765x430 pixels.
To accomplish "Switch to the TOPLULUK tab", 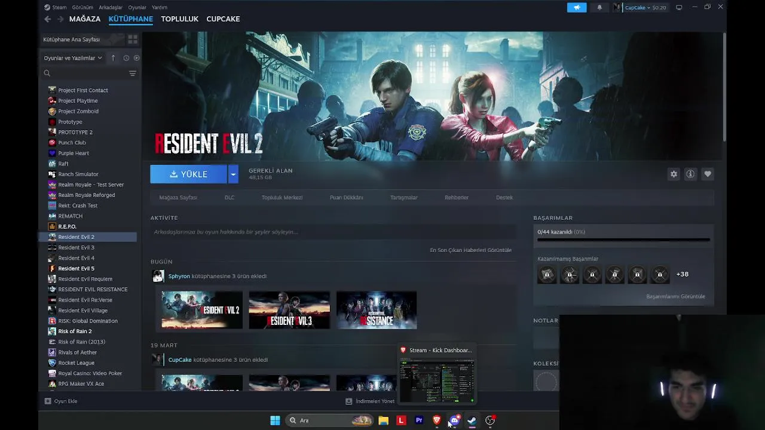I will (179, 19).
